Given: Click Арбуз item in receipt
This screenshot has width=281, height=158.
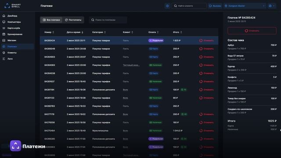Looking at the screenshot, I should coord(252,47).
